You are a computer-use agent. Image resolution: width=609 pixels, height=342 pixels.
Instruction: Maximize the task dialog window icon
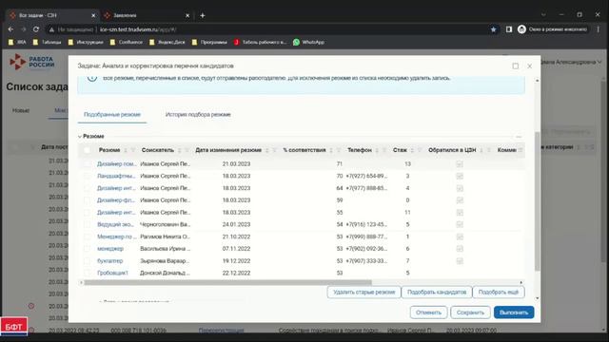(x=516, y=66)
